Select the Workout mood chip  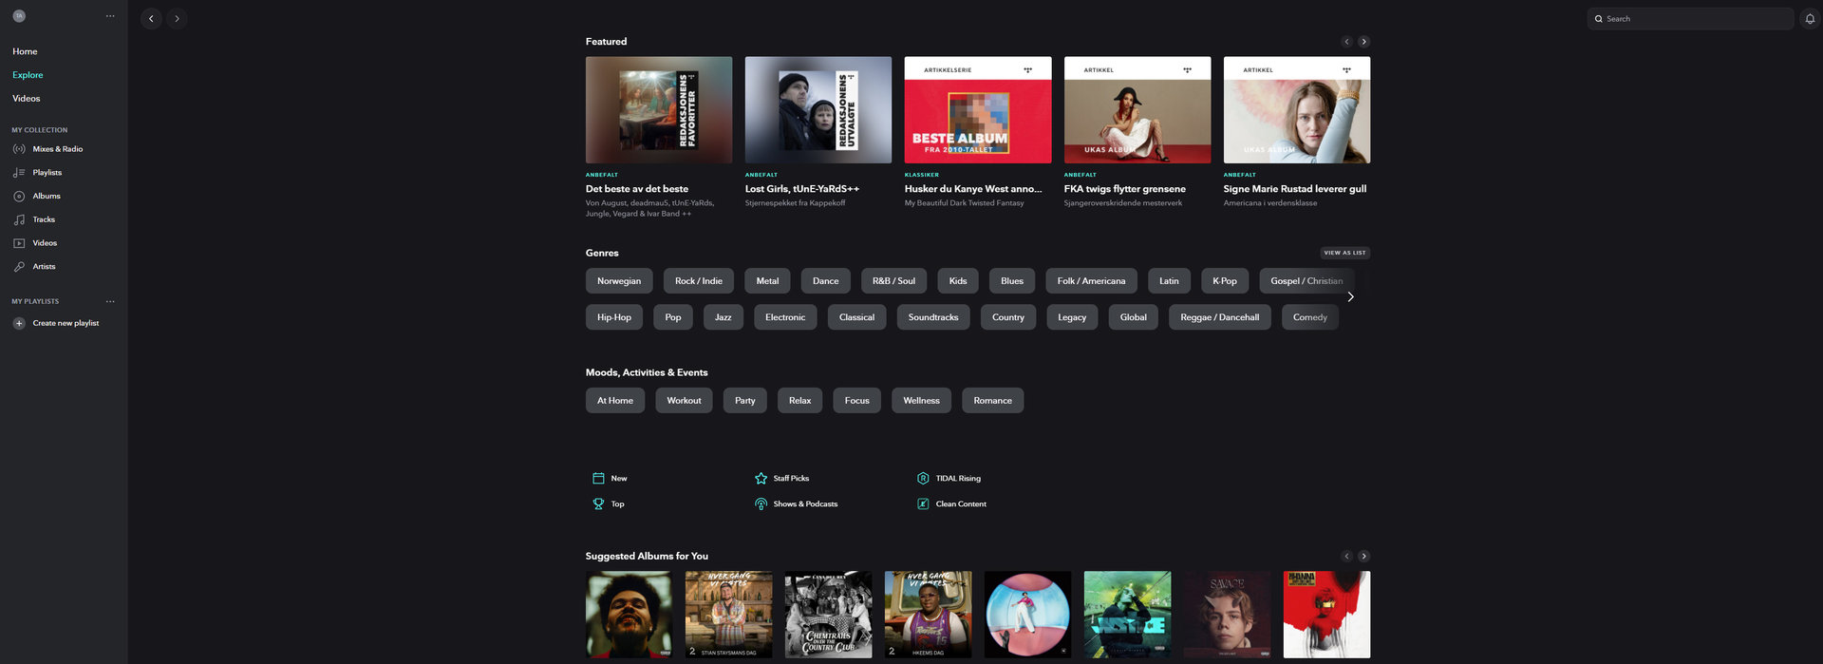[x=684, y=401]
